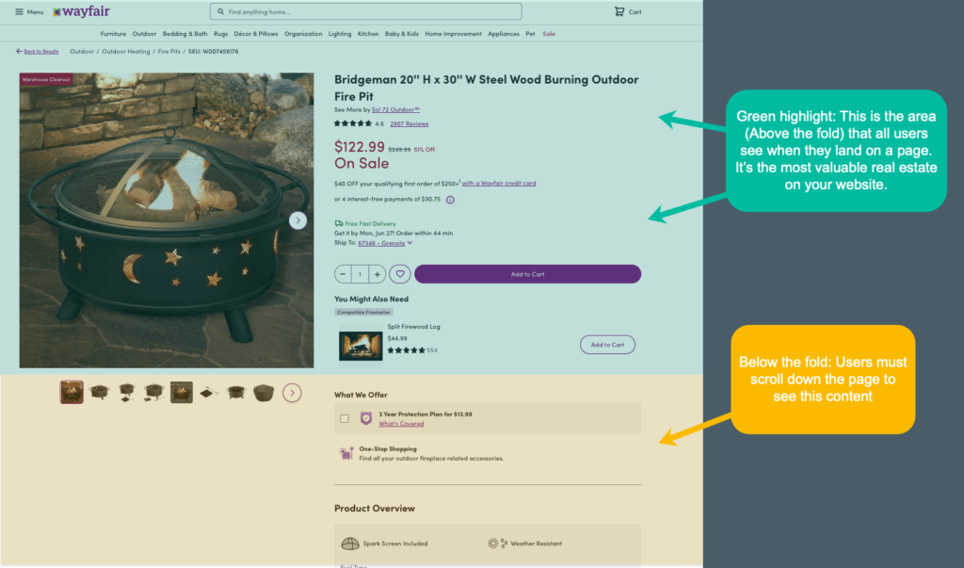Click the heart favorite icon
Screen dimensions: 964x568
tap(400, 274)
